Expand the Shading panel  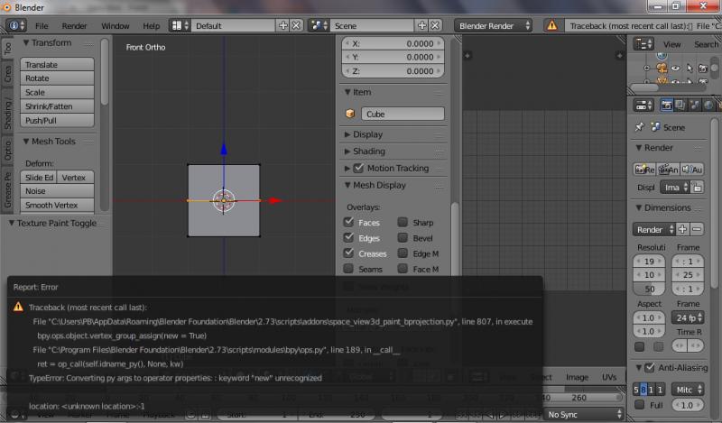tap(347, 151)
